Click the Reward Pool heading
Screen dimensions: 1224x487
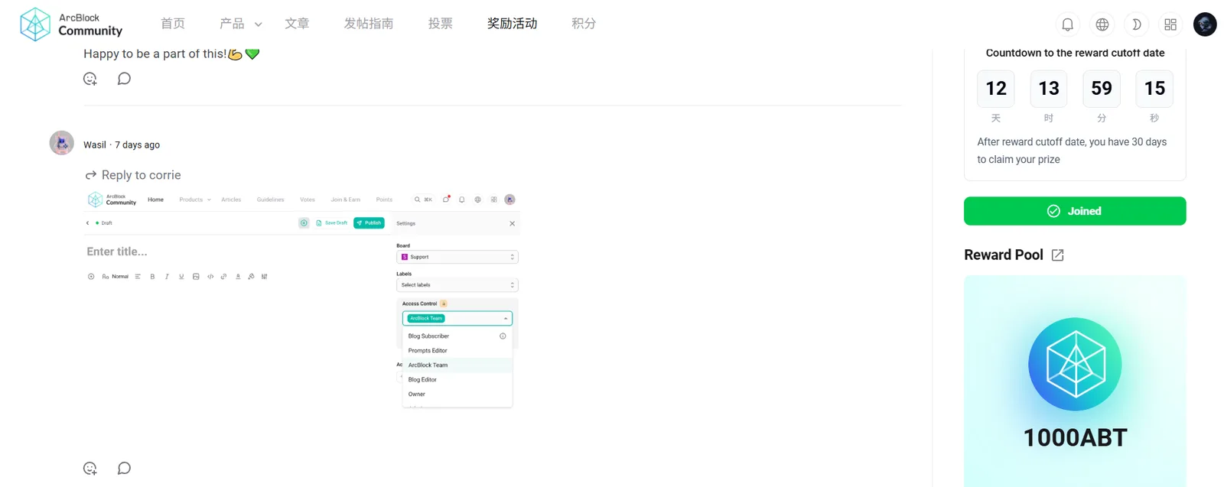point(1004,255)
